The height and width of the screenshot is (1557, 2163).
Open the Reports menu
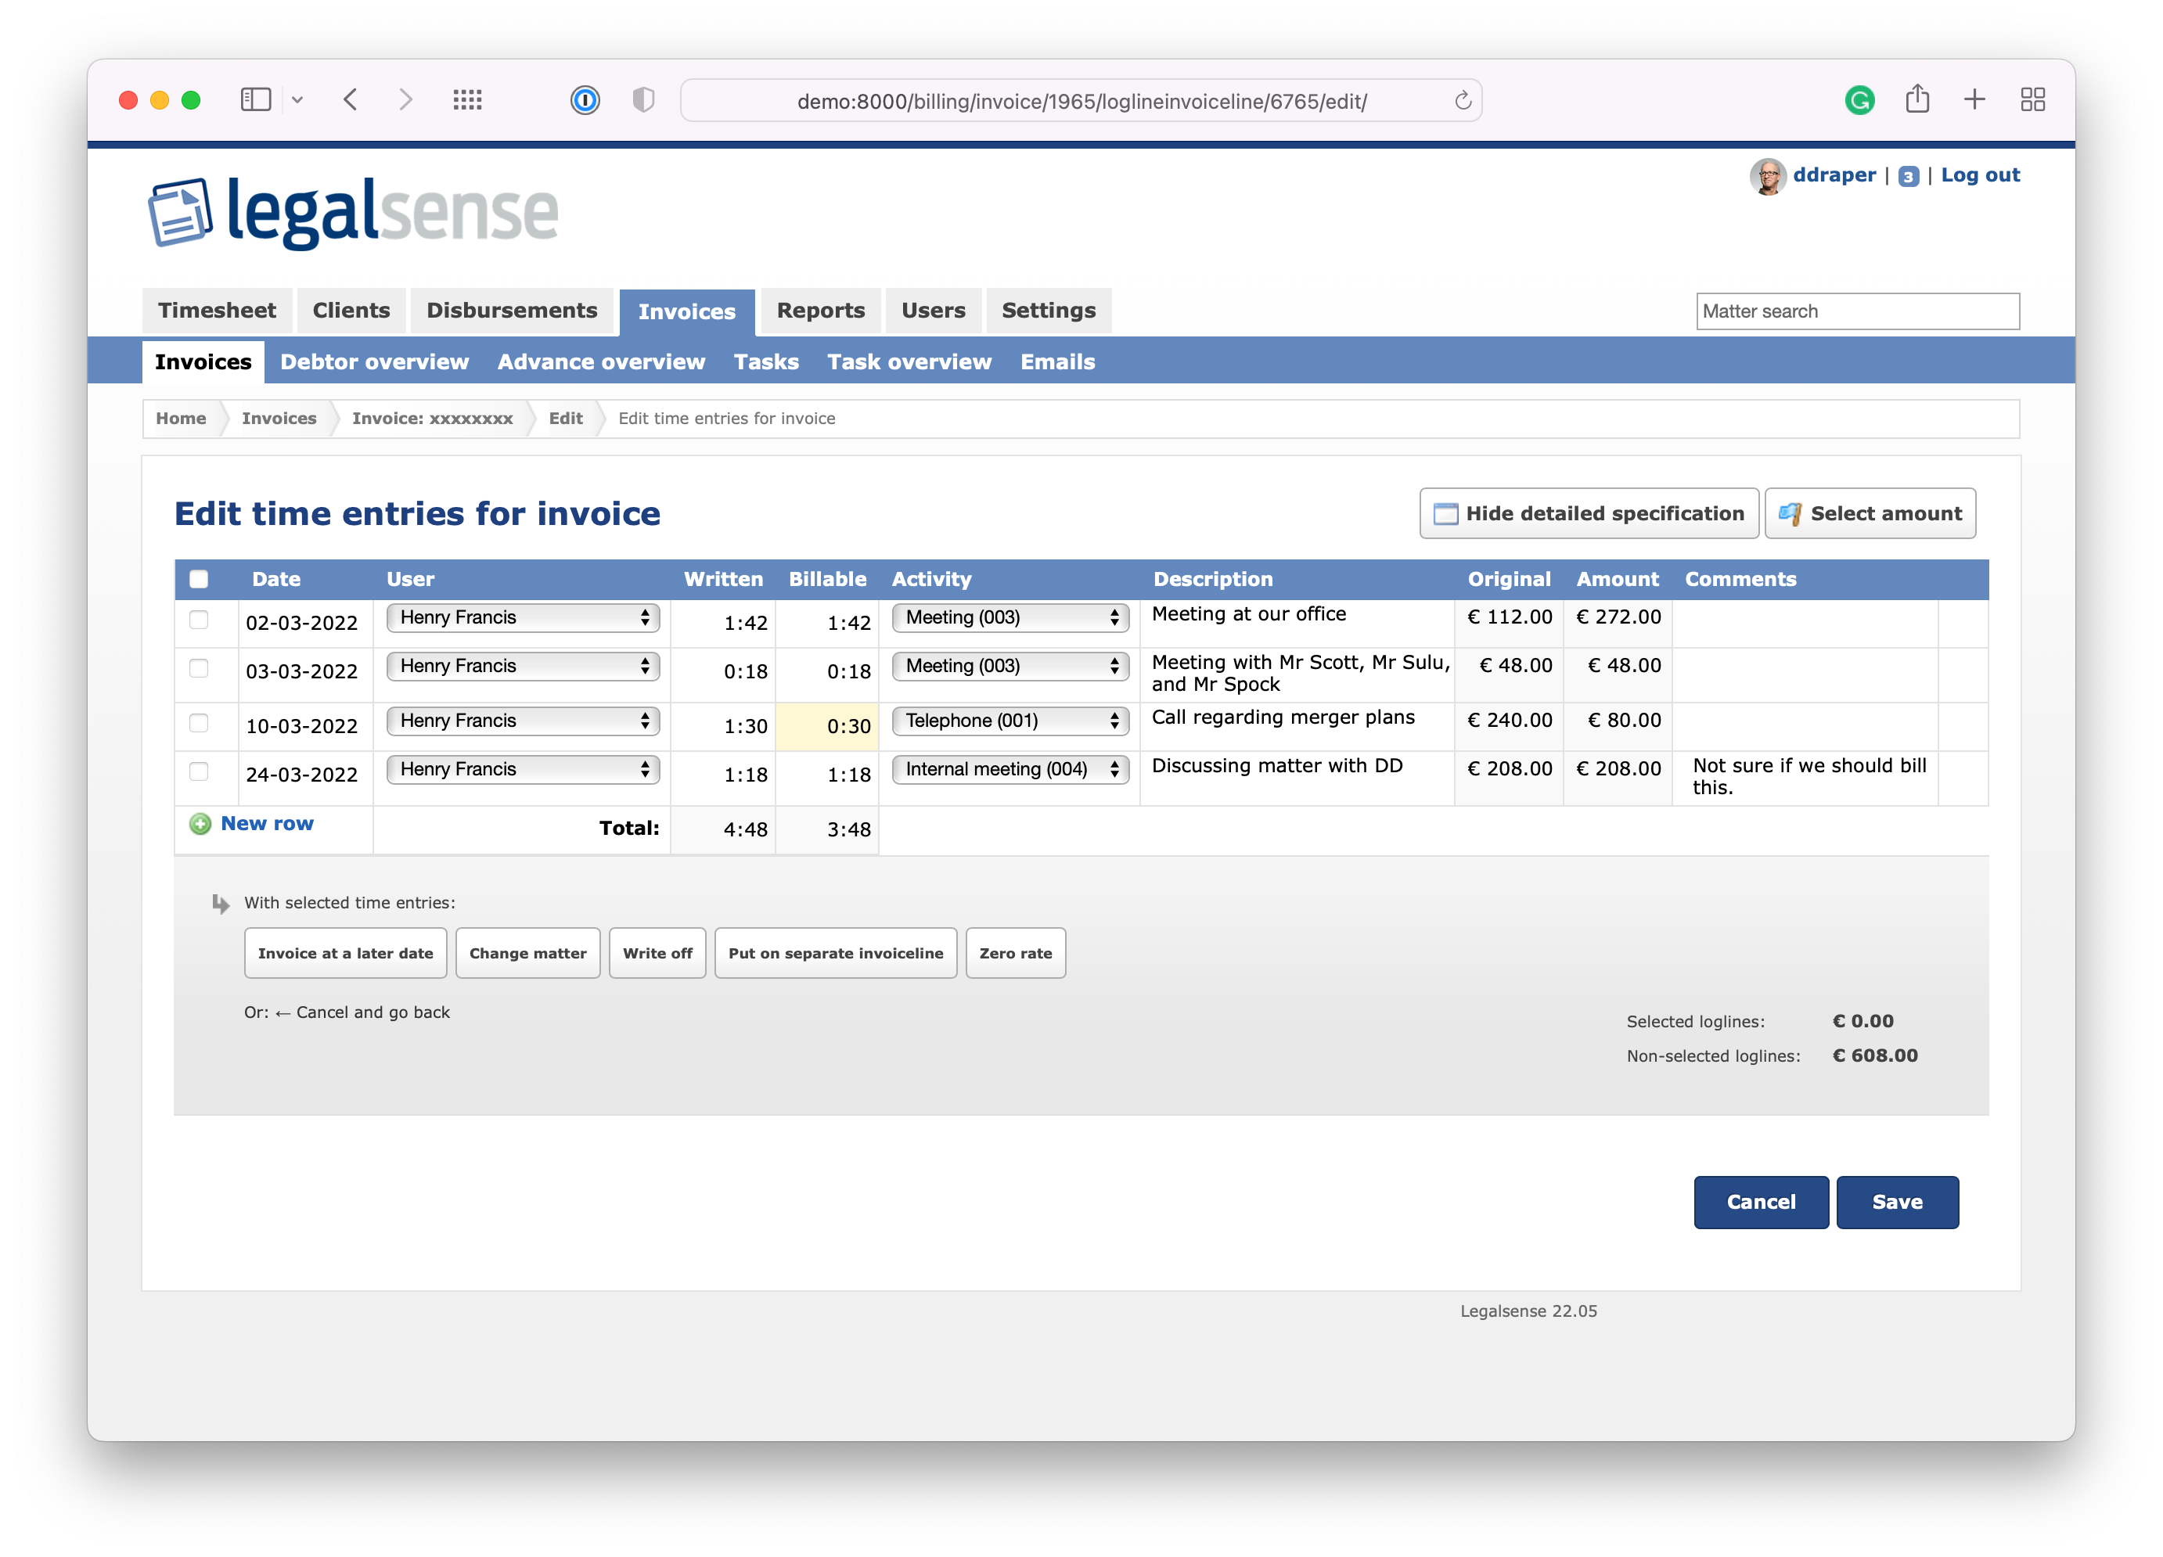point(819,310)
